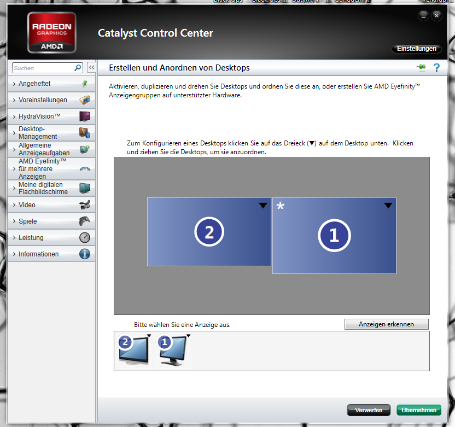The height and width of the screenshot is (427, 455).
Task: Pin this page using the green pushpin icon
Action: click(x=421, y=67)
